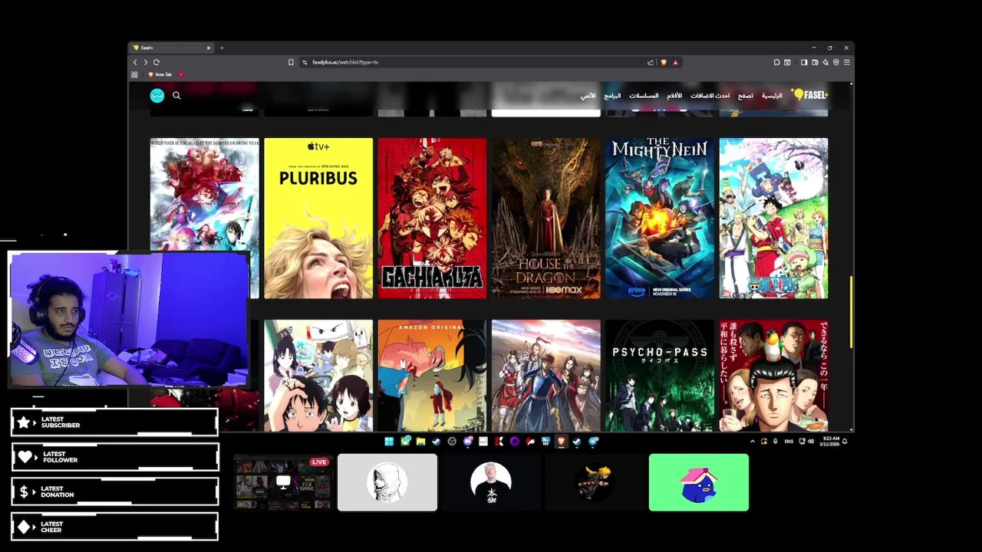Click the share icon in address bar

click(651, 62)
